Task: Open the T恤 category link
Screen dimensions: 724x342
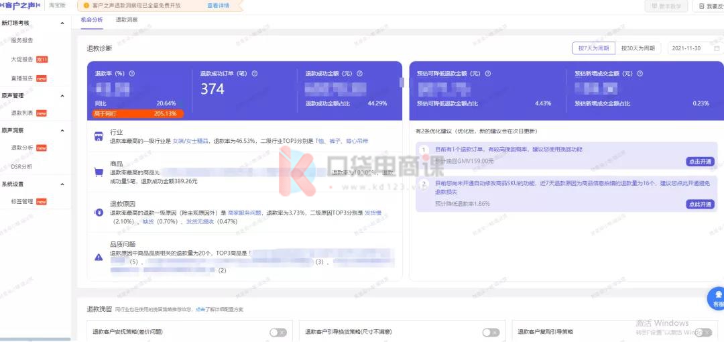Action: (x=320, y=141)
